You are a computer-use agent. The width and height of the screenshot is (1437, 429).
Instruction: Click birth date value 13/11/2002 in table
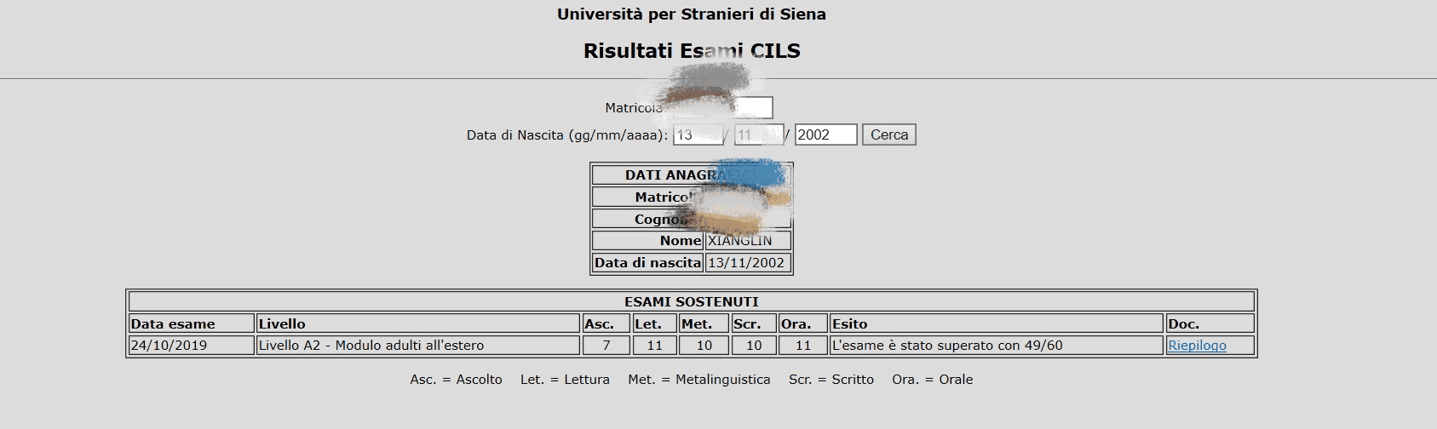coord(746,263)
